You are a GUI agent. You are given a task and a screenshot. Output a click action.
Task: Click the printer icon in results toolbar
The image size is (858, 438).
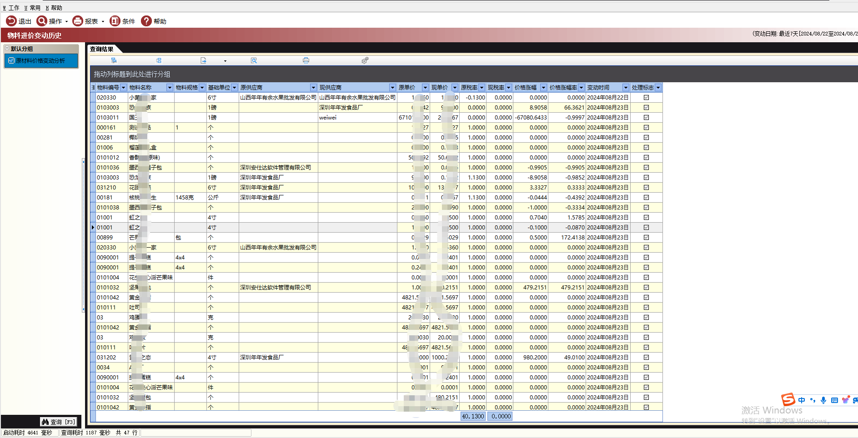click(306, 60)
